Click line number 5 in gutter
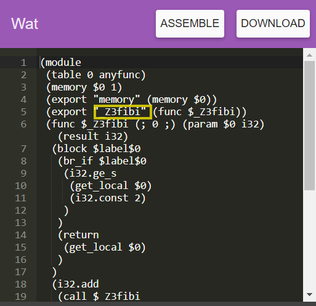Image resolution: width=316 pixels, height=306 pixels. pos(23,112)
